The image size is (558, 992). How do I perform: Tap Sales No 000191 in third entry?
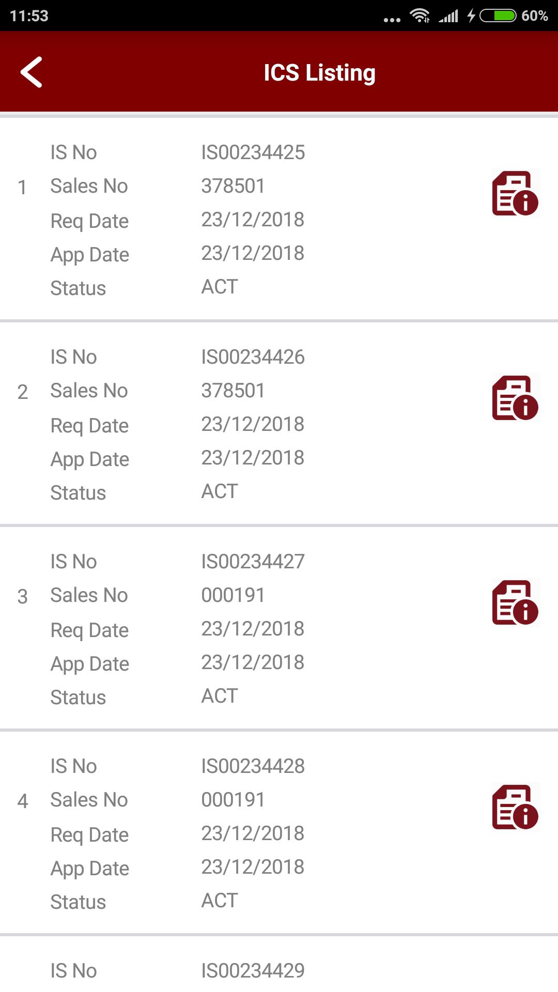[x=233, y=595]
